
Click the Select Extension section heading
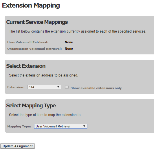click(26, 66)
